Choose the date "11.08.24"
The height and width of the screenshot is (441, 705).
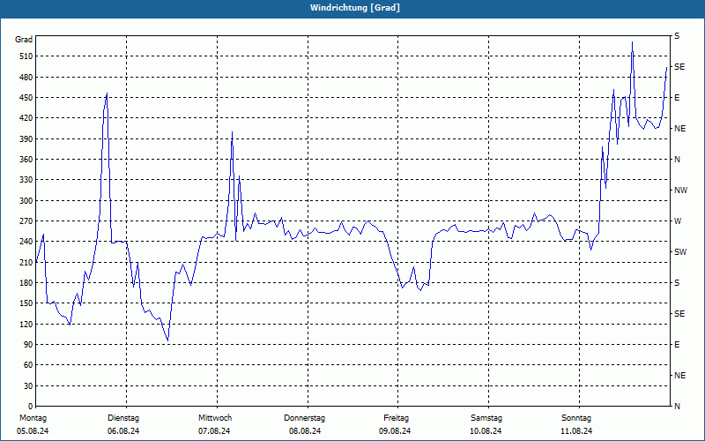(x=576, y=431)
